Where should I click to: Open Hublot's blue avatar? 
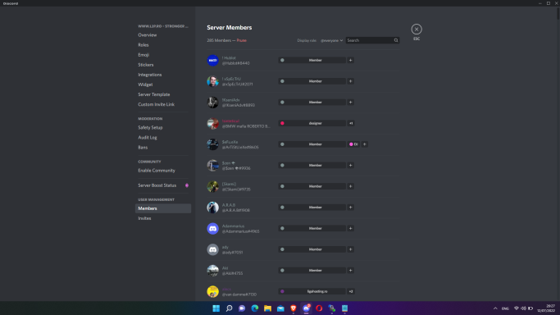(212, 60)
